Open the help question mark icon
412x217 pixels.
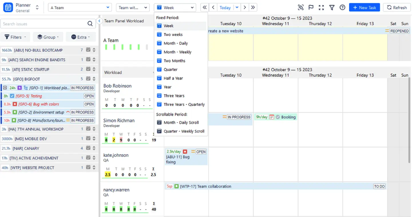(342, 7)
